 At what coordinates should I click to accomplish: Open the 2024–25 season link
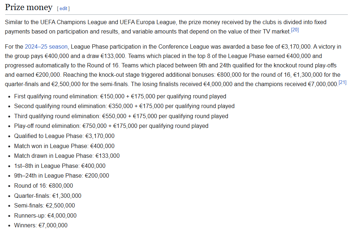[x=46, y=47]
